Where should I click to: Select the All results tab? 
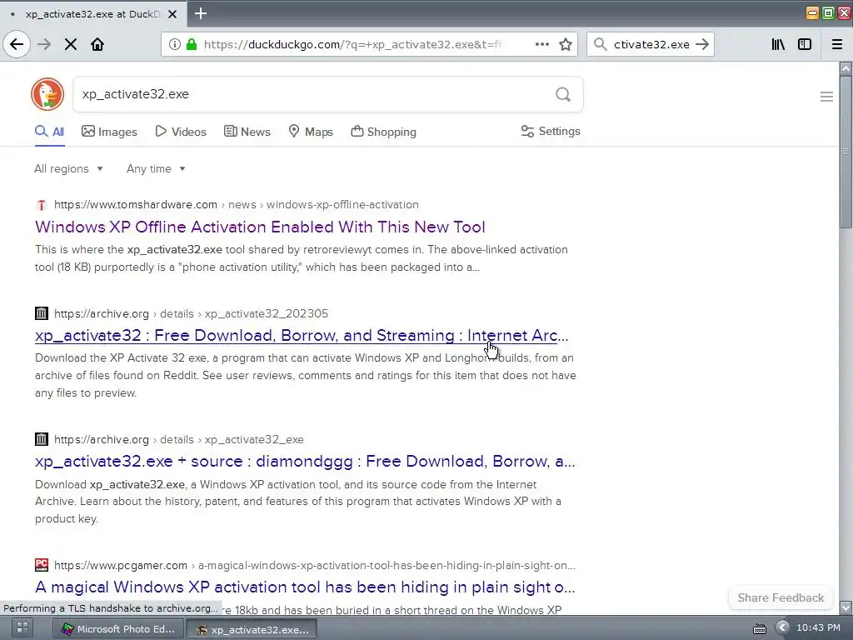click(x=49, y=132)
